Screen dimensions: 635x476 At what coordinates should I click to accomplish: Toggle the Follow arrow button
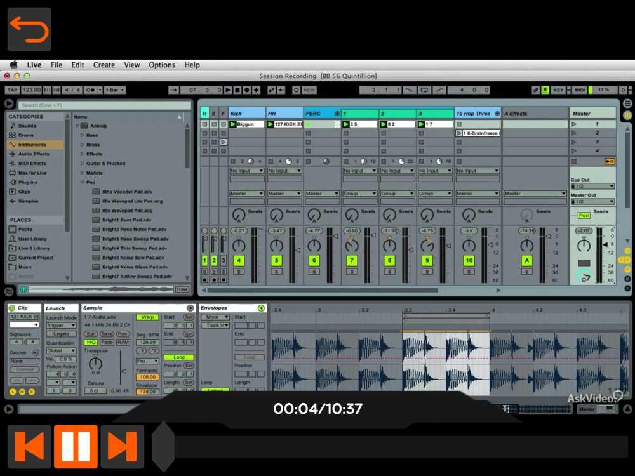coord(173,90)
